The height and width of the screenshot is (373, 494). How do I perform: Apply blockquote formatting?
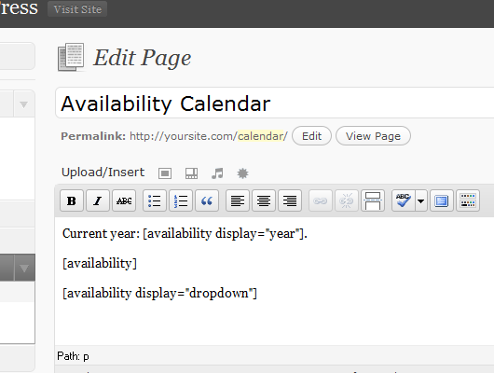(x=207, y=200)
